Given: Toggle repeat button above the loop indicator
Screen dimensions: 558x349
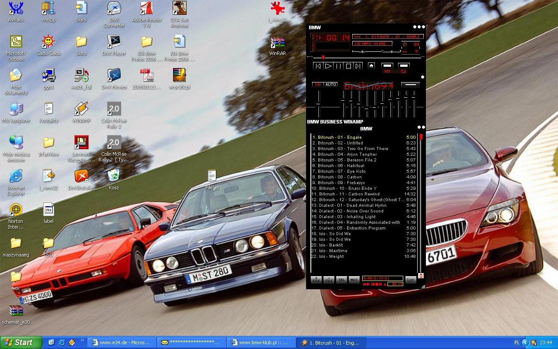Looking at the screenshot, I should (404, 66).
